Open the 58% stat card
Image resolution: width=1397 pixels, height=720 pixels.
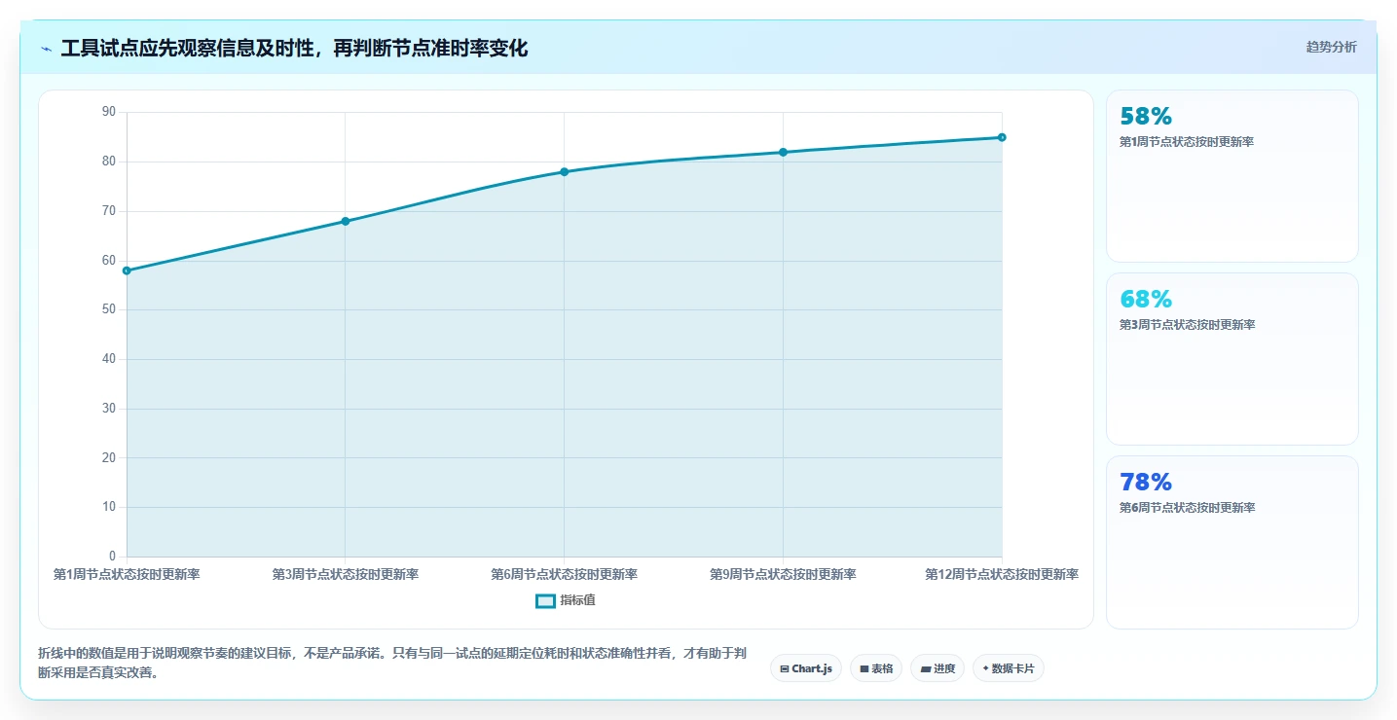click(1232, 176)
